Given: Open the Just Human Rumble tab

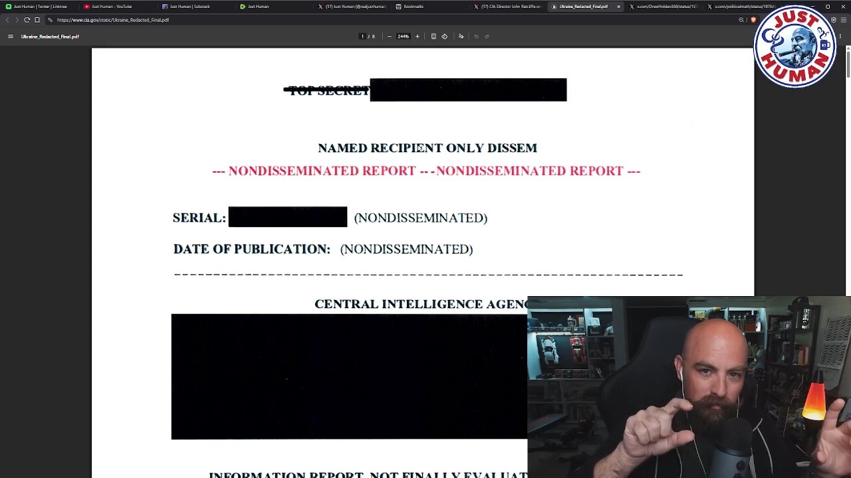Looking at the screenshot, I should tap(273, 7).
